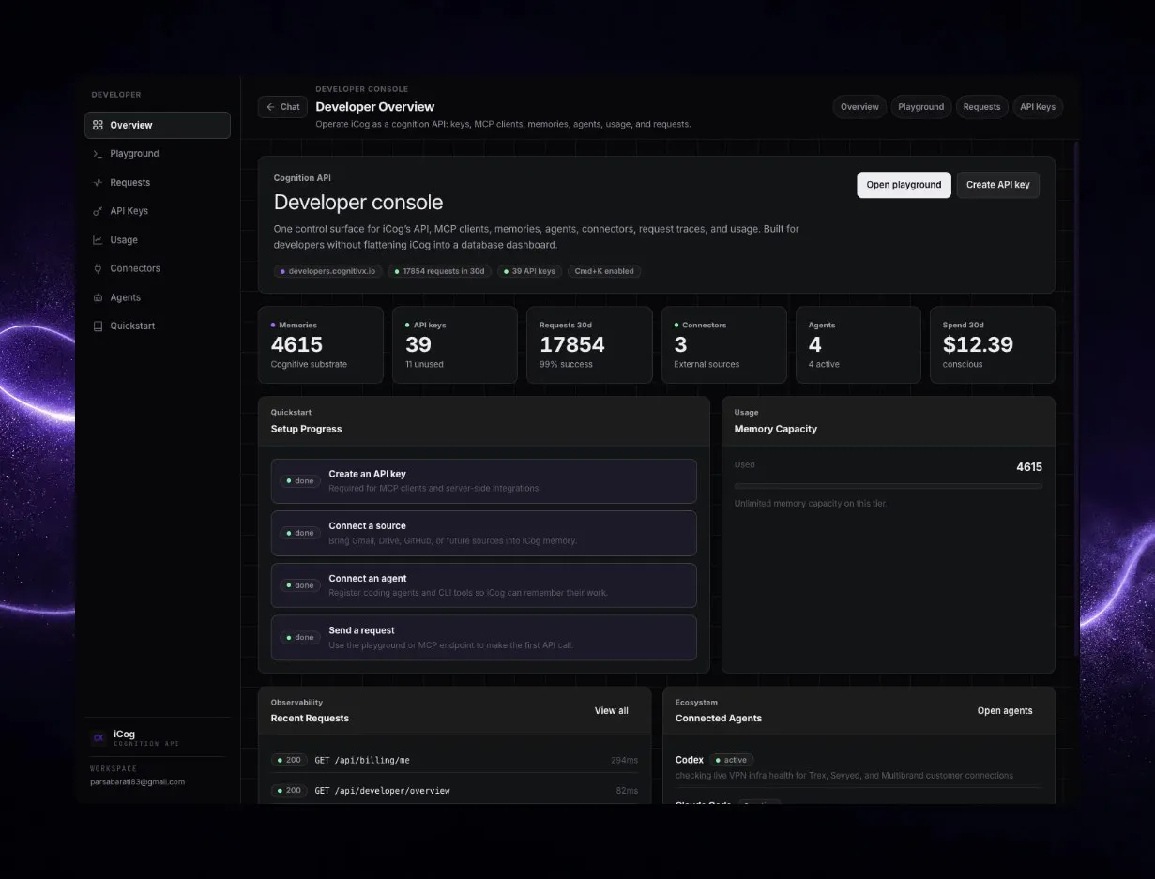
Task: Click the Overview grid icon in sidebar
Action: click(x=98, y=125)
